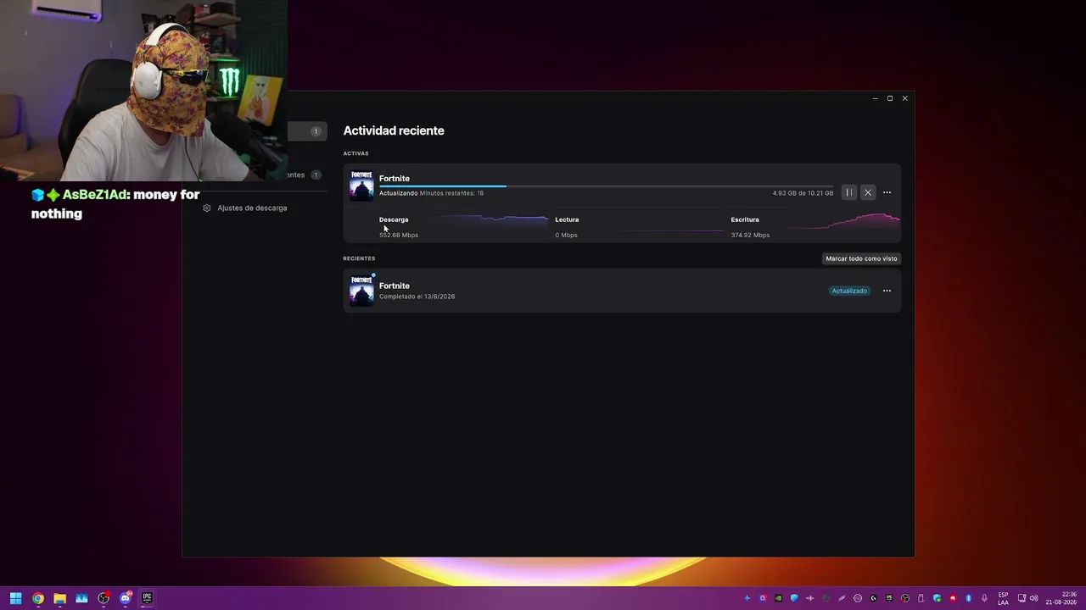The image size is (1086, 610).
Task: Open Windows Security from the tray
Action: tap(937, 598)
